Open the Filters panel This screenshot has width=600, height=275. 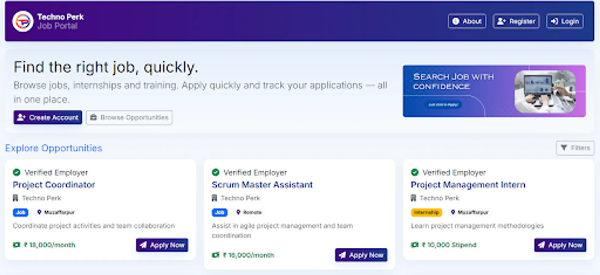pos(575,148)
